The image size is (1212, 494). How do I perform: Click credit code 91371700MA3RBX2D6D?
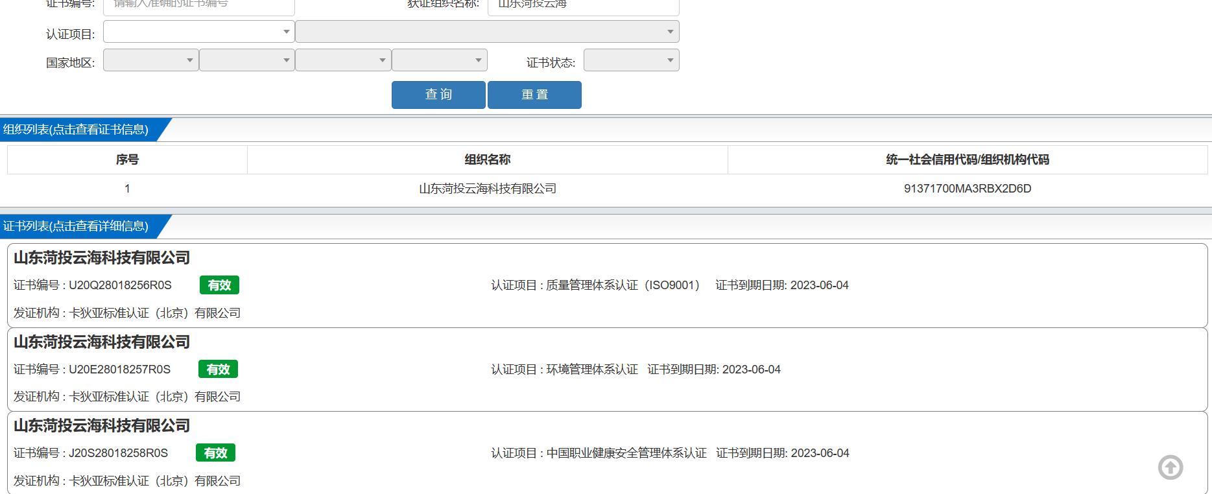(968, 189)
